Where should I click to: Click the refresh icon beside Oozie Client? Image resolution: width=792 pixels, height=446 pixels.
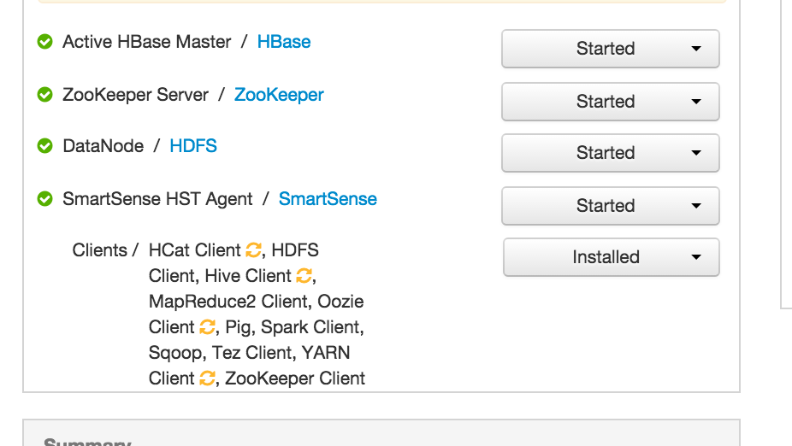coord(207,327)
